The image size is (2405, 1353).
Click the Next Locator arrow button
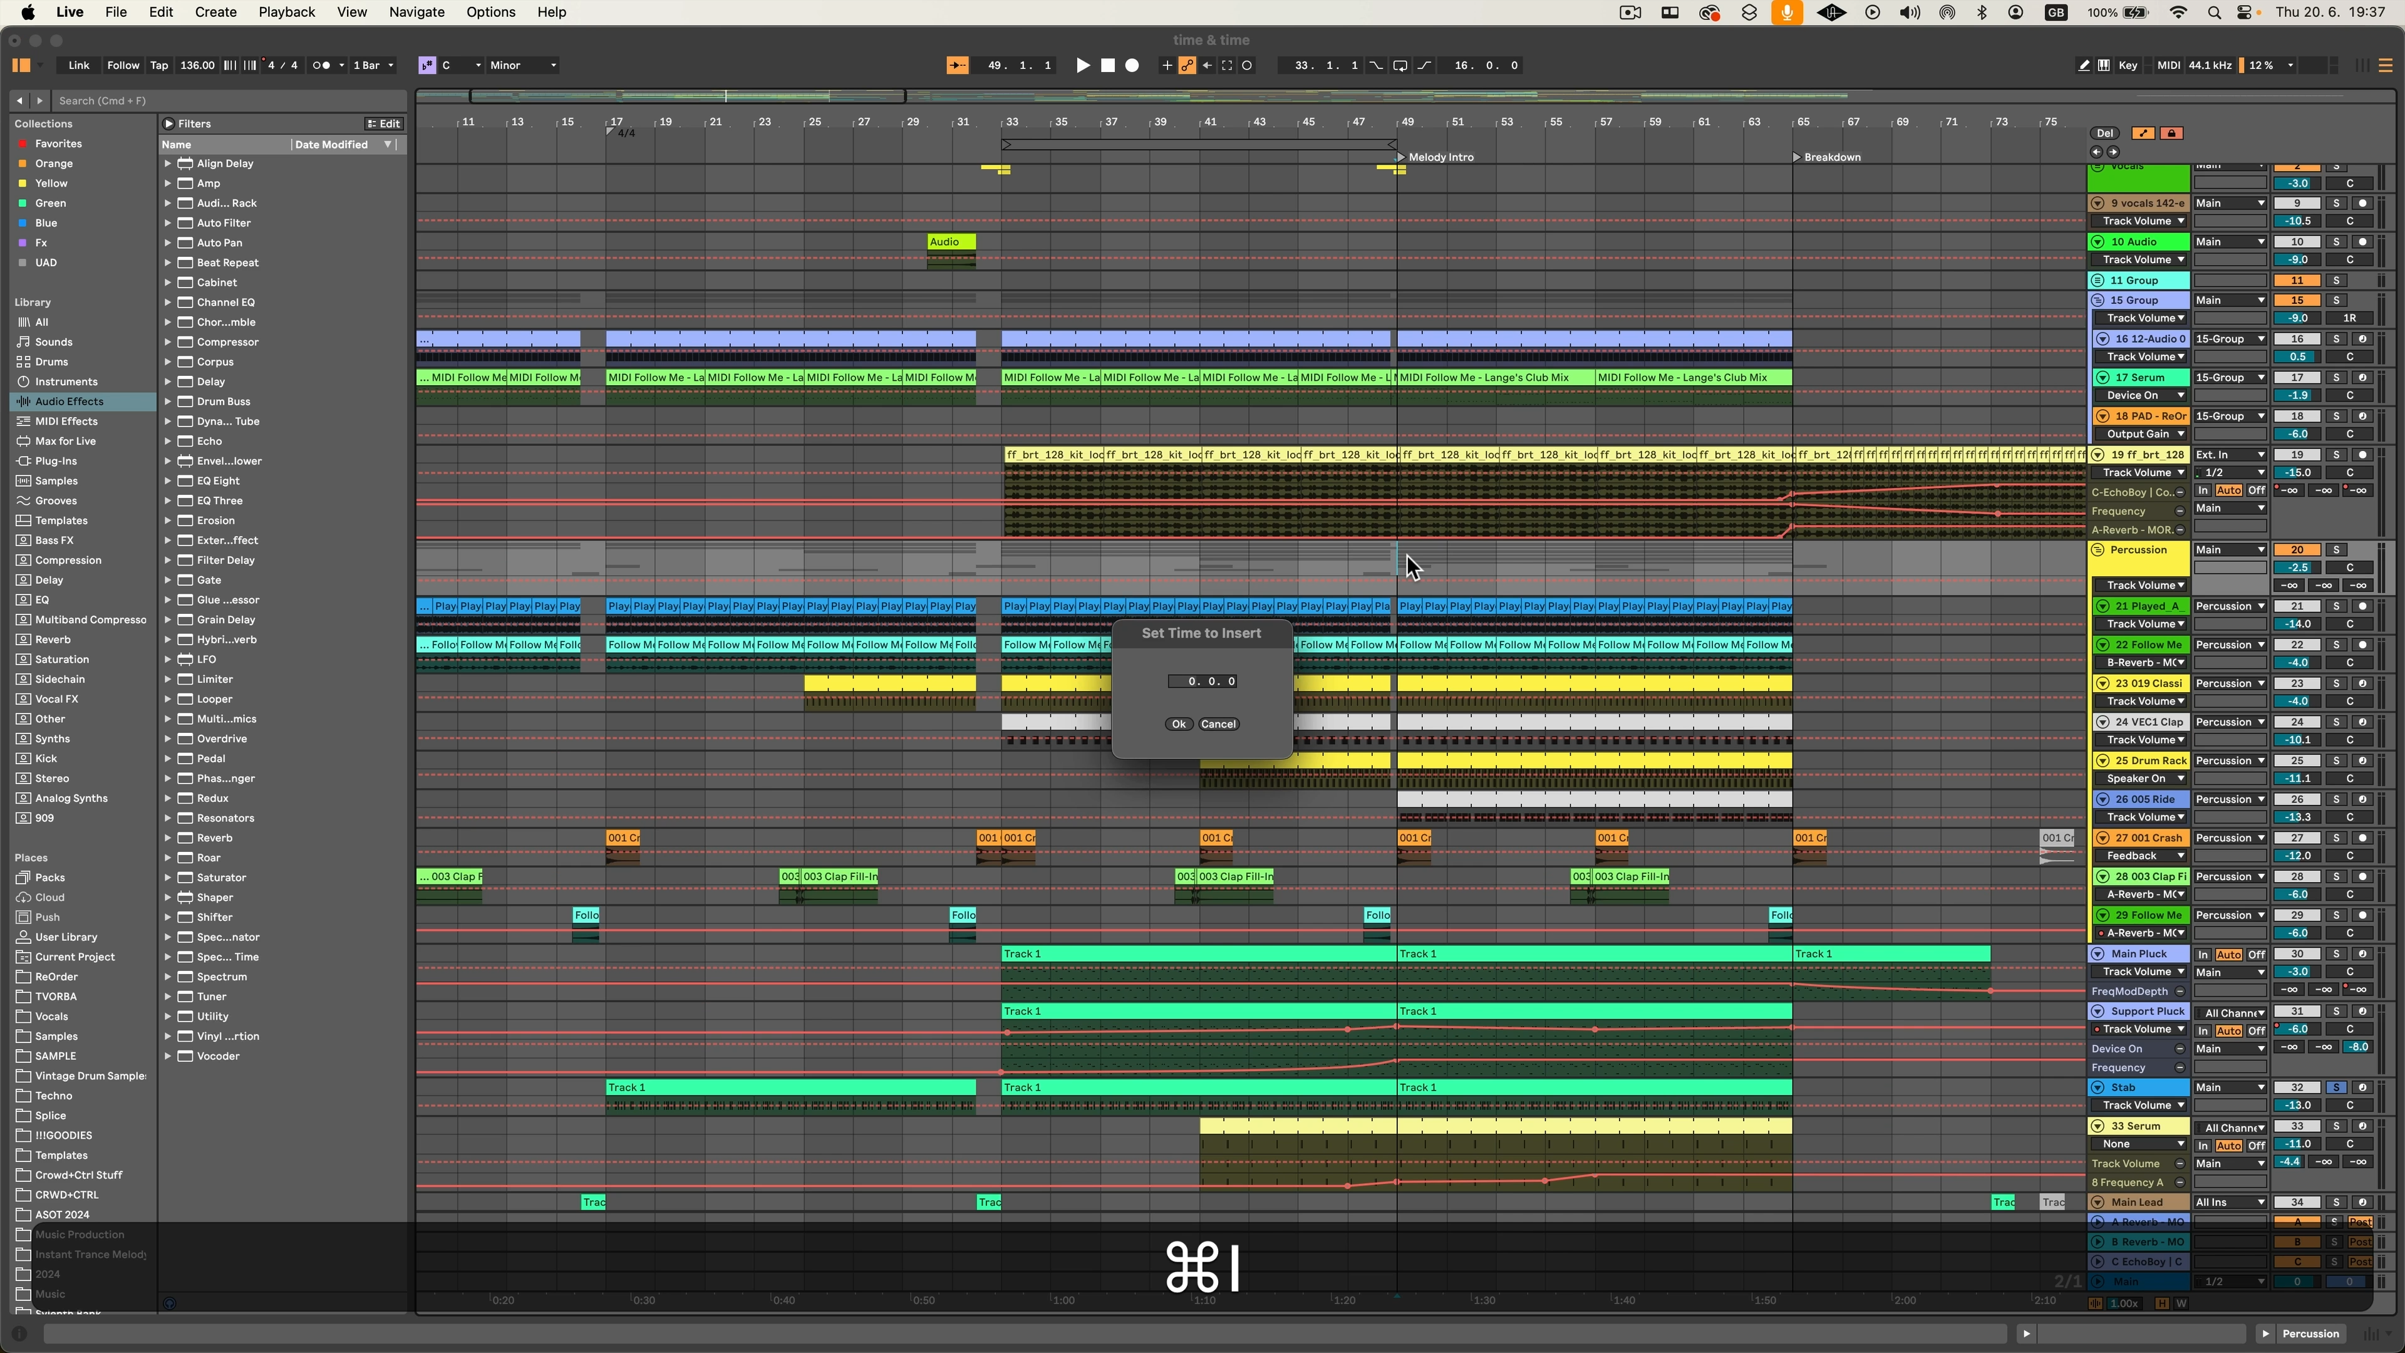(2113, 151)
